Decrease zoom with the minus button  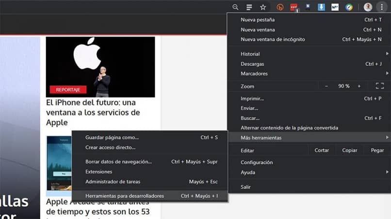(x=326, y=86)
